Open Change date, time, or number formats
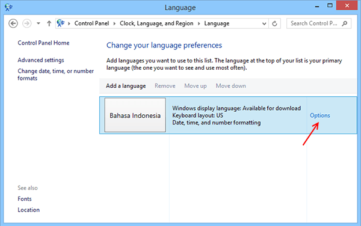The height and width of the screenshot is (226, 361). (56, 75)
